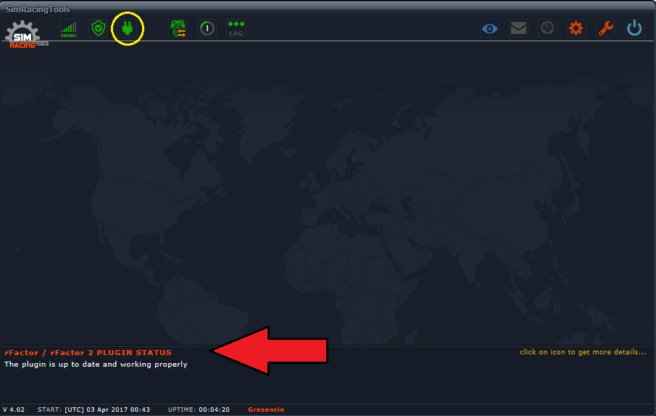656x416 pixels.
Task: Open the orange wrench tools icon
Action: [x=605, y=29]
